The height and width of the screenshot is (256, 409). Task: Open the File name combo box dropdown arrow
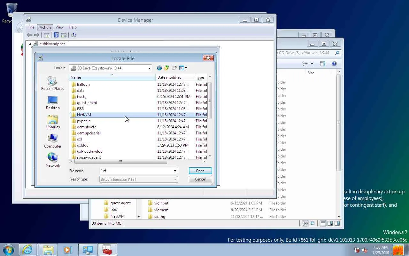pyautogui.click(x=175, y=171)
